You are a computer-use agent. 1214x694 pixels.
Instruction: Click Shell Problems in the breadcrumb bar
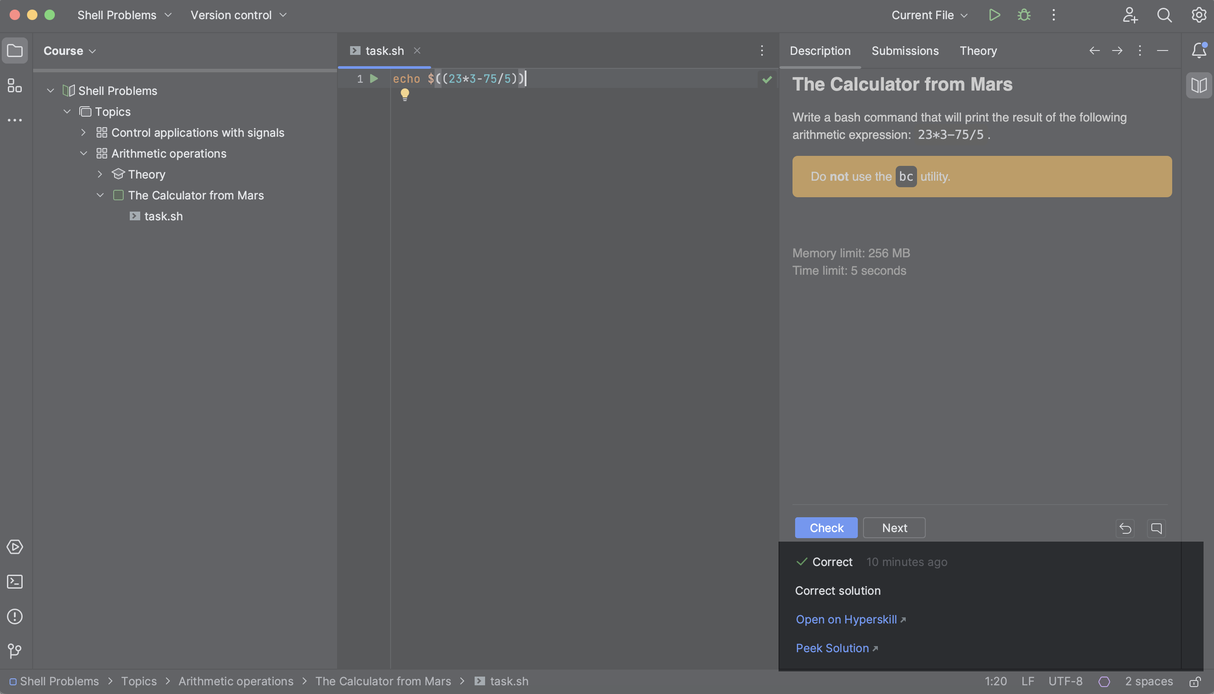[59, 682]
